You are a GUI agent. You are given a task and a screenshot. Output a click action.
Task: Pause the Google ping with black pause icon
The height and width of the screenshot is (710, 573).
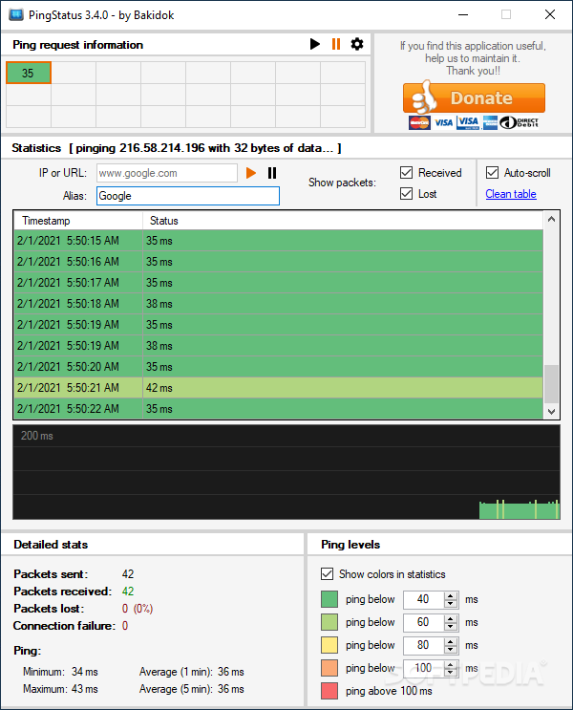(272, 173)
